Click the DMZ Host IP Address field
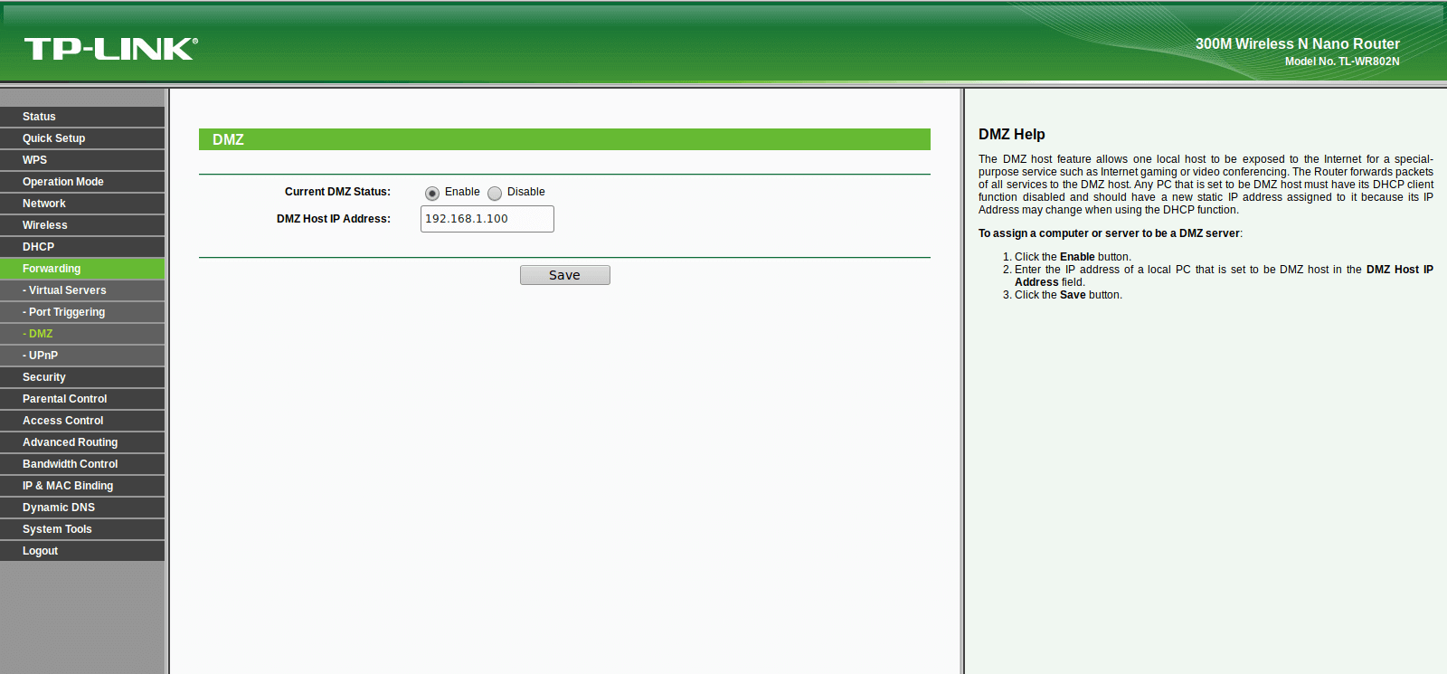 (487, 219)
